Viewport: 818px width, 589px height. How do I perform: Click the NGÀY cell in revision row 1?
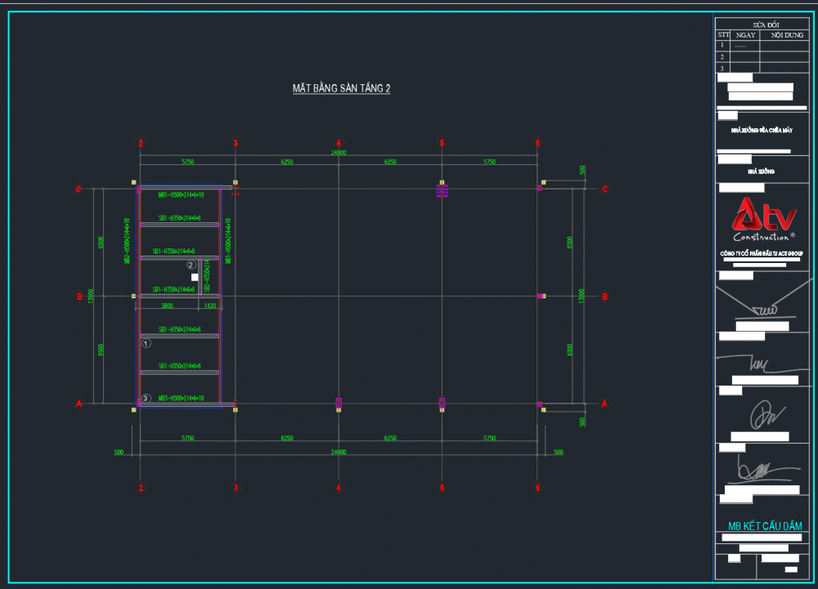(x=745, y=47)
